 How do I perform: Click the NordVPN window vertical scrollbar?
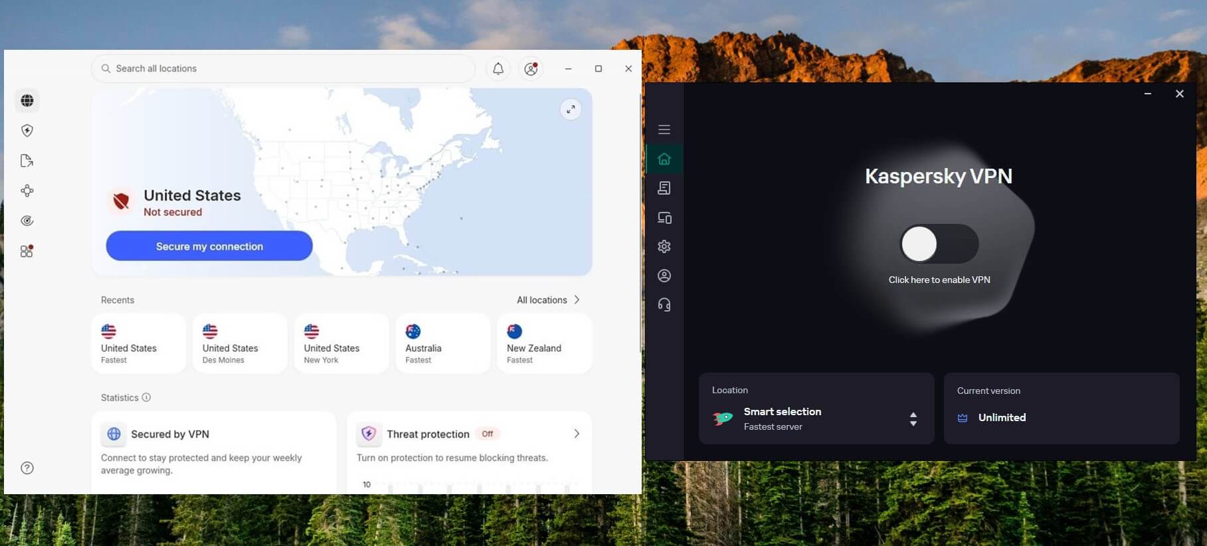pos(640,223)
